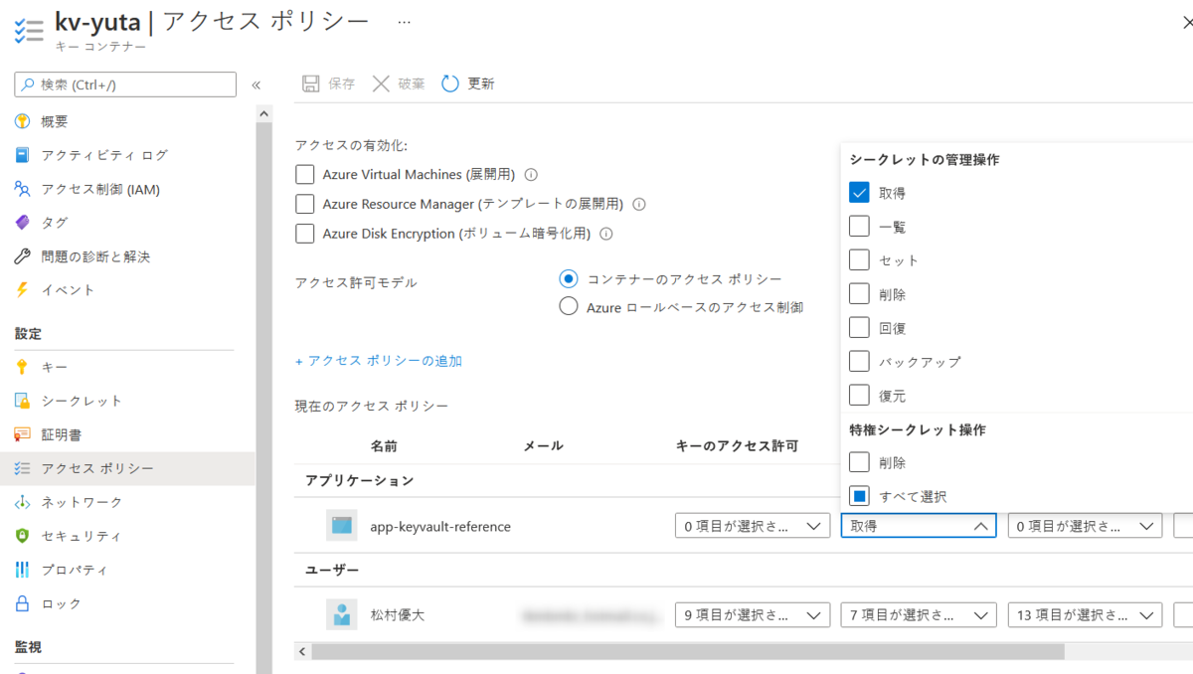Click in the 検索 (Ctrl+/) search field
Viewport: 1193px width, 674px height.
[125, 84]
